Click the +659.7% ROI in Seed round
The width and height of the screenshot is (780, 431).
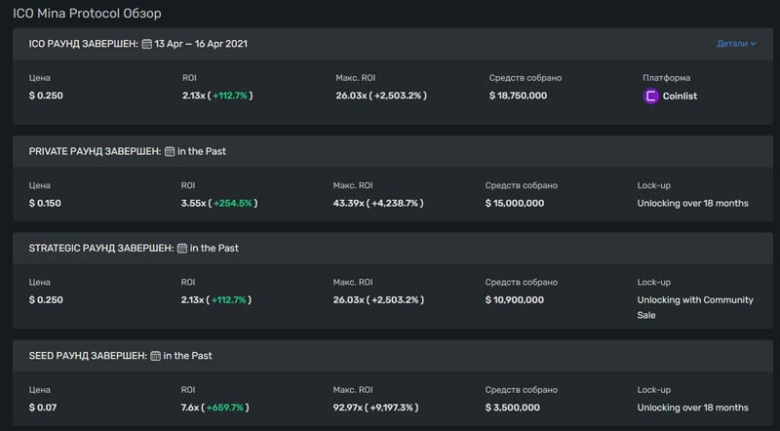[225, 407]
